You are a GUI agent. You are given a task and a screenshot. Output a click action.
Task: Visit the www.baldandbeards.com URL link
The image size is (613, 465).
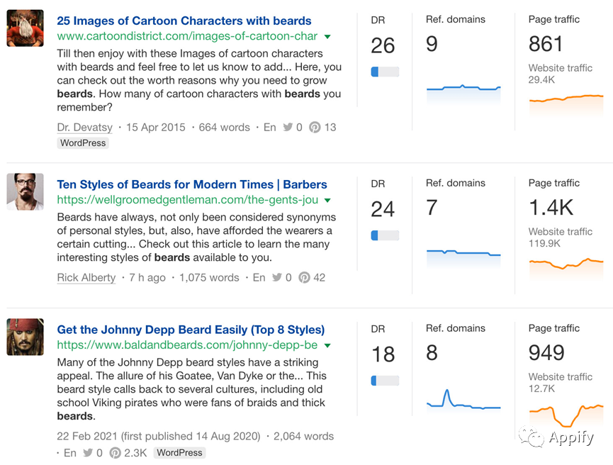coord(187,345)
